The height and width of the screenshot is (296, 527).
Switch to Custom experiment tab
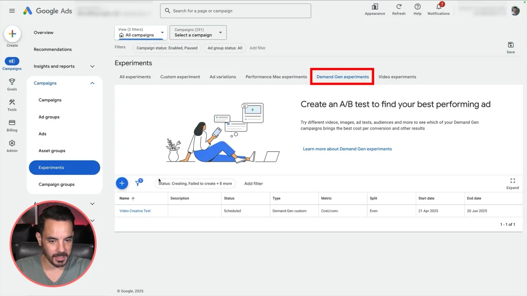180,77
